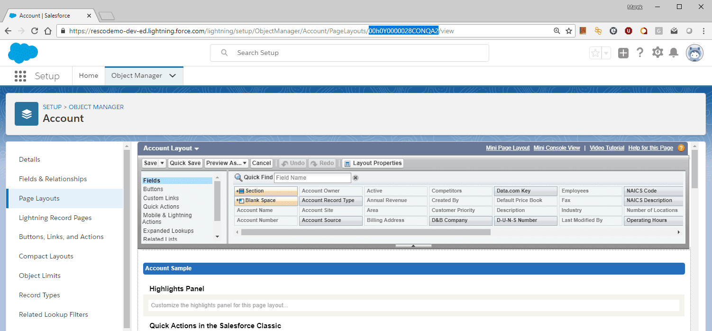Switch to the Home tab

89,76
